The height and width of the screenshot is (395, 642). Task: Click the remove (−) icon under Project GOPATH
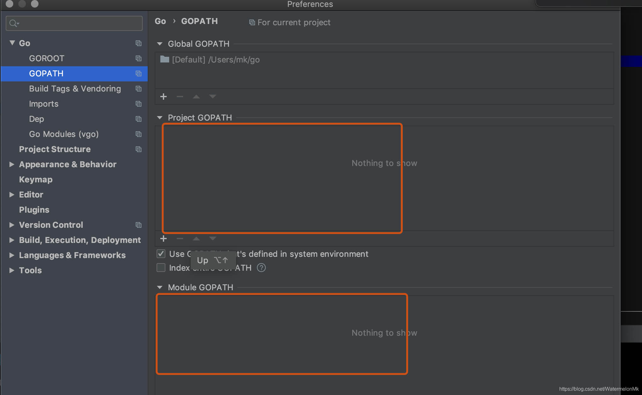(180, 239)
